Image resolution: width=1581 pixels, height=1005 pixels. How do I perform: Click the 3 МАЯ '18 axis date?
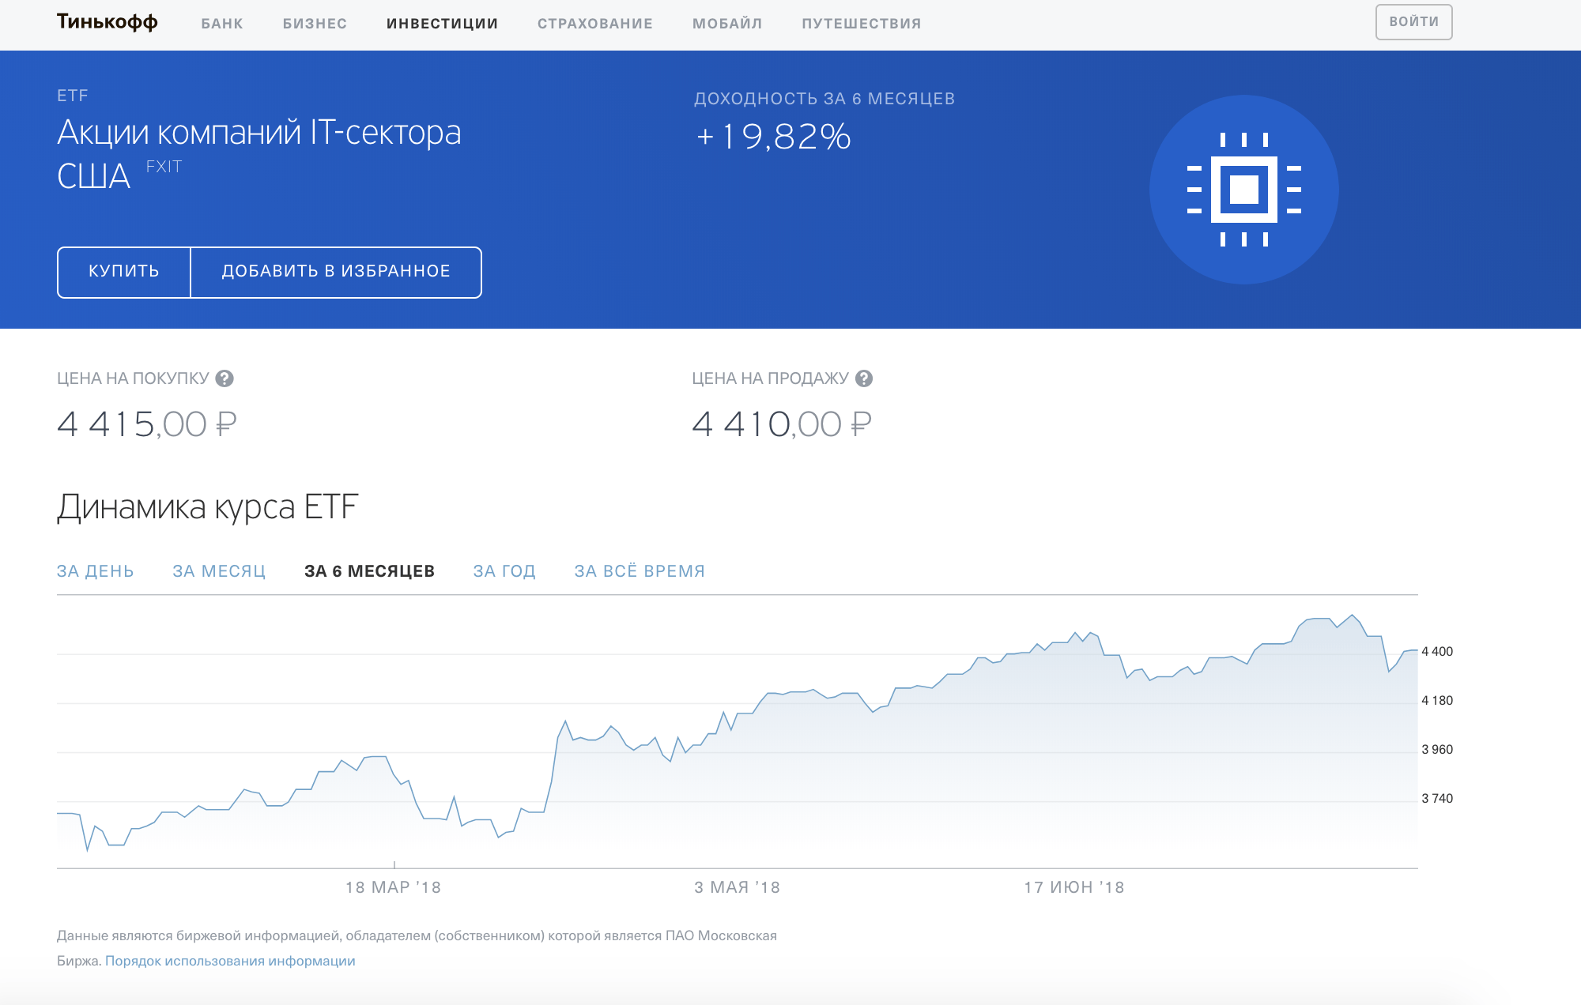pos(737,887)
